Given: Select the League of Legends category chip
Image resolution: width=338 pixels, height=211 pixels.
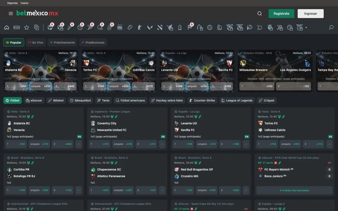Looking at the screenshot, I should coord(237,100).
